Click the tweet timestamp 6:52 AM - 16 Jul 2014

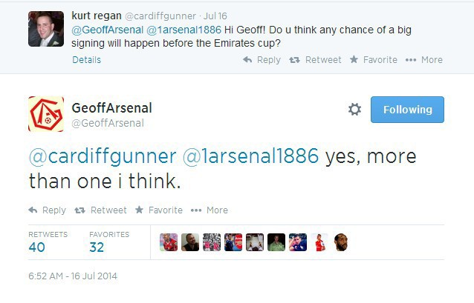tap(73, 276)
